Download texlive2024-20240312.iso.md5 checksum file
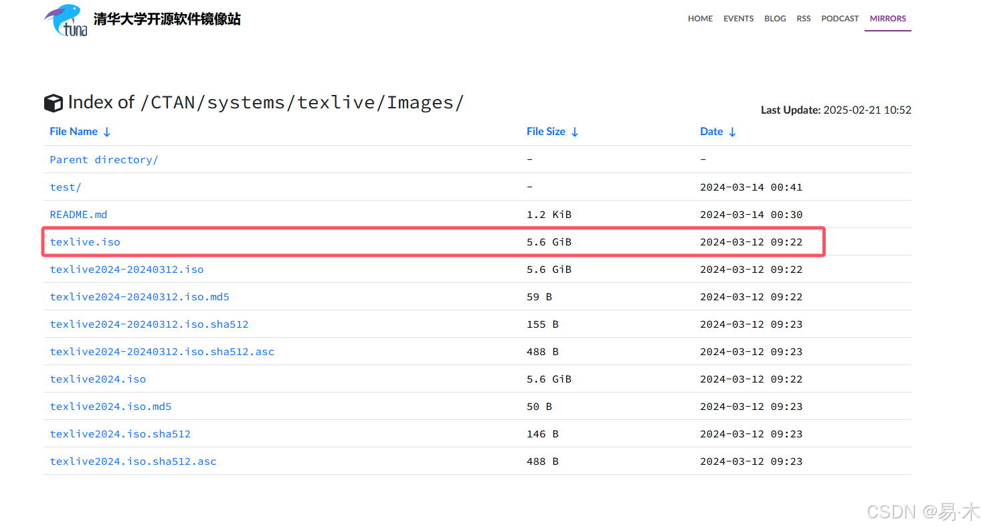This screenshot has height=529, width=983. point(139,296)
